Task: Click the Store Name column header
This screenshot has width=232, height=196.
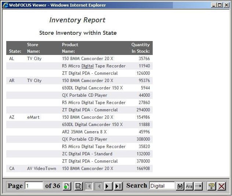Action: (33, 48)
